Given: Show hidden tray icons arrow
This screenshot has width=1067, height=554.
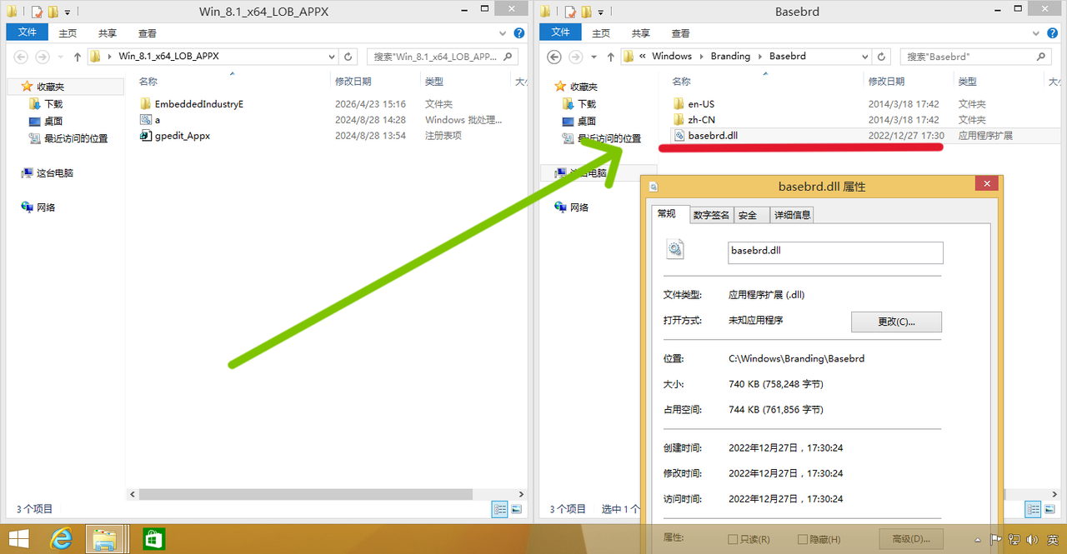Looking at the screenshot, I should 977,539.
